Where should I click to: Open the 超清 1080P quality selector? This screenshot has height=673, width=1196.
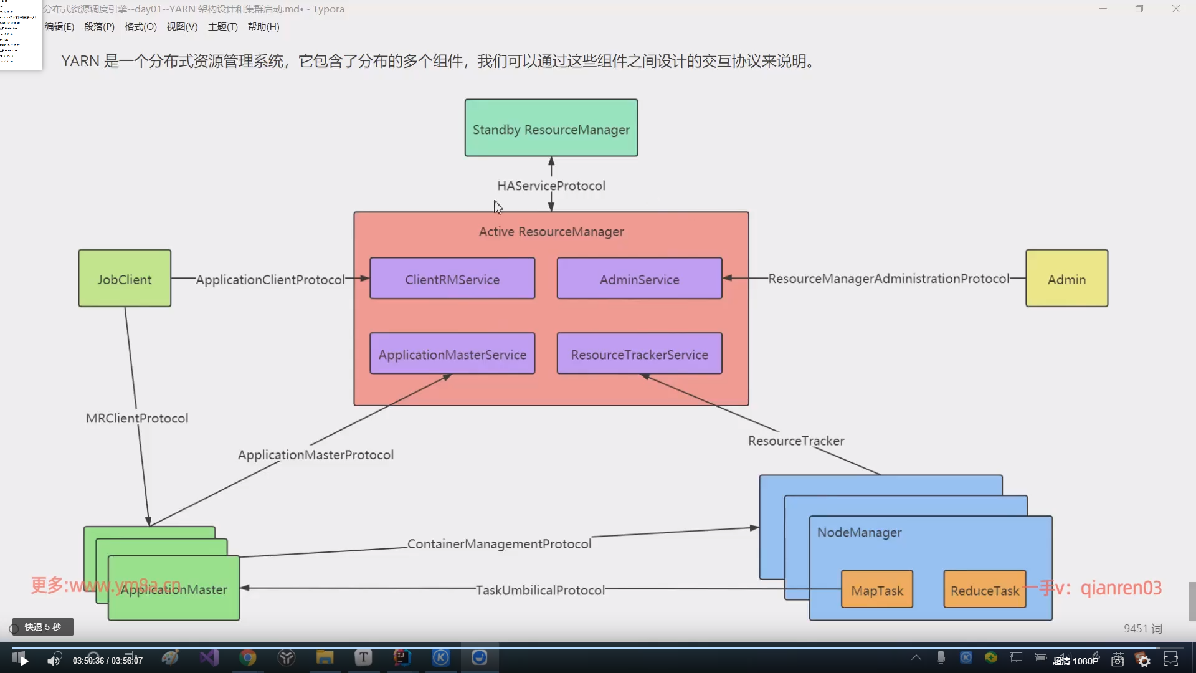click(x=1076, y=659)
